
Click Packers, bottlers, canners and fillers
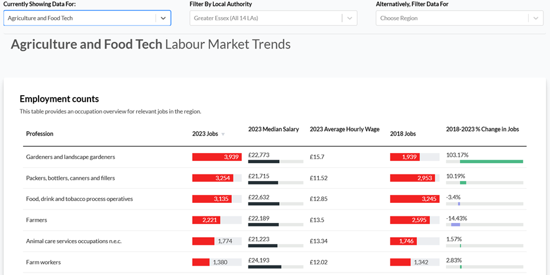[x=70, y=178]
